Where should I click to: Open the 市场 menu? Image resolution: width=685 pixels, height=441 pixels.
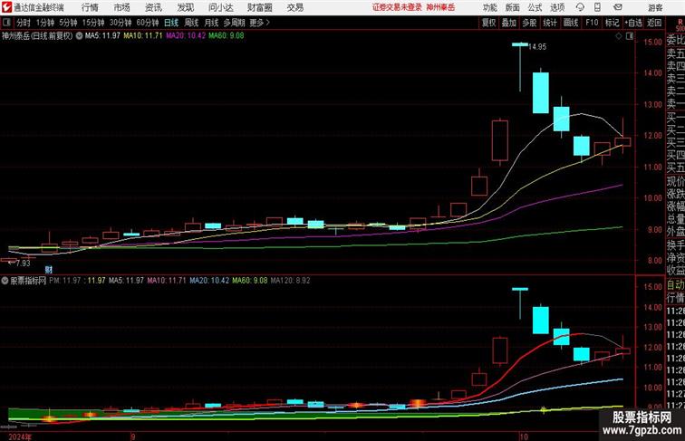tap(121, 7)
